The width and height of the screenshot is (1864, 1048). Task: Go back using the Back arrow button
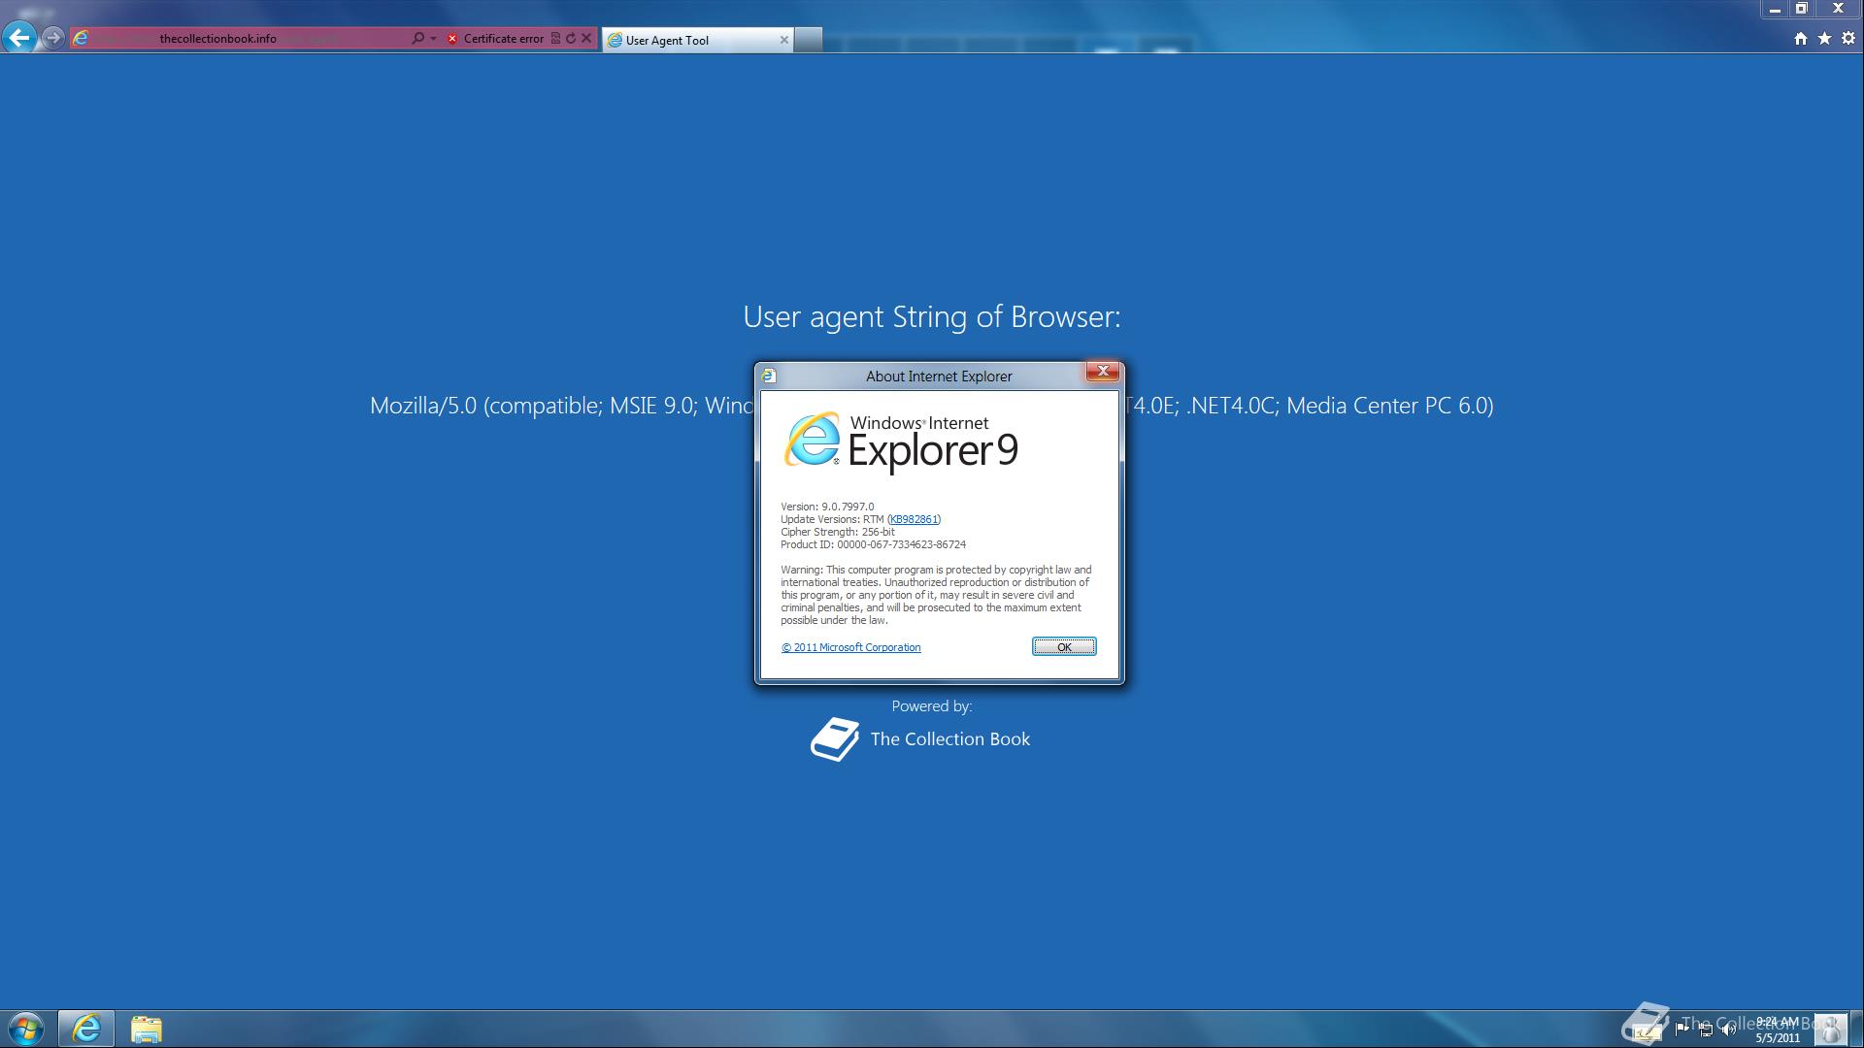(19, 38)
